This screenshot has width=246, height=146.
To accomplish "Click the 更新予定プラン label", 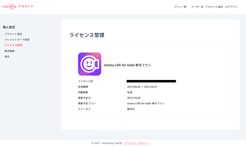I will pos(87,103).
